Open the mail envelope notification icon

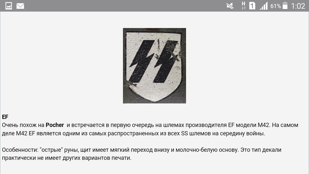click(20, 6)
